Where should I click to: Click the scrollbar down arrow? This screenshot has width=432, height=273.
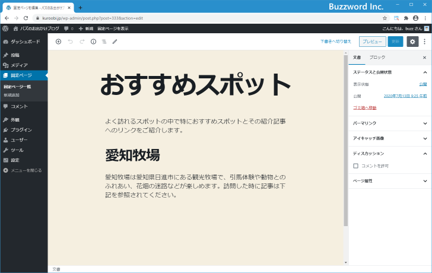[x=346, y=263]
